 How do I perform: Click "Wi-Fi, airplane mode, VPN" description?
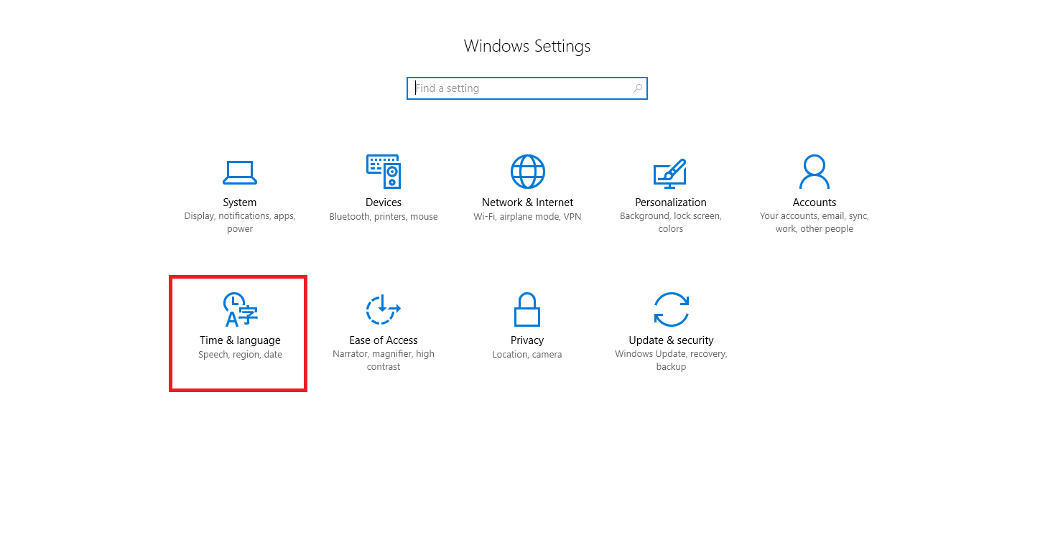coord(527,217)
